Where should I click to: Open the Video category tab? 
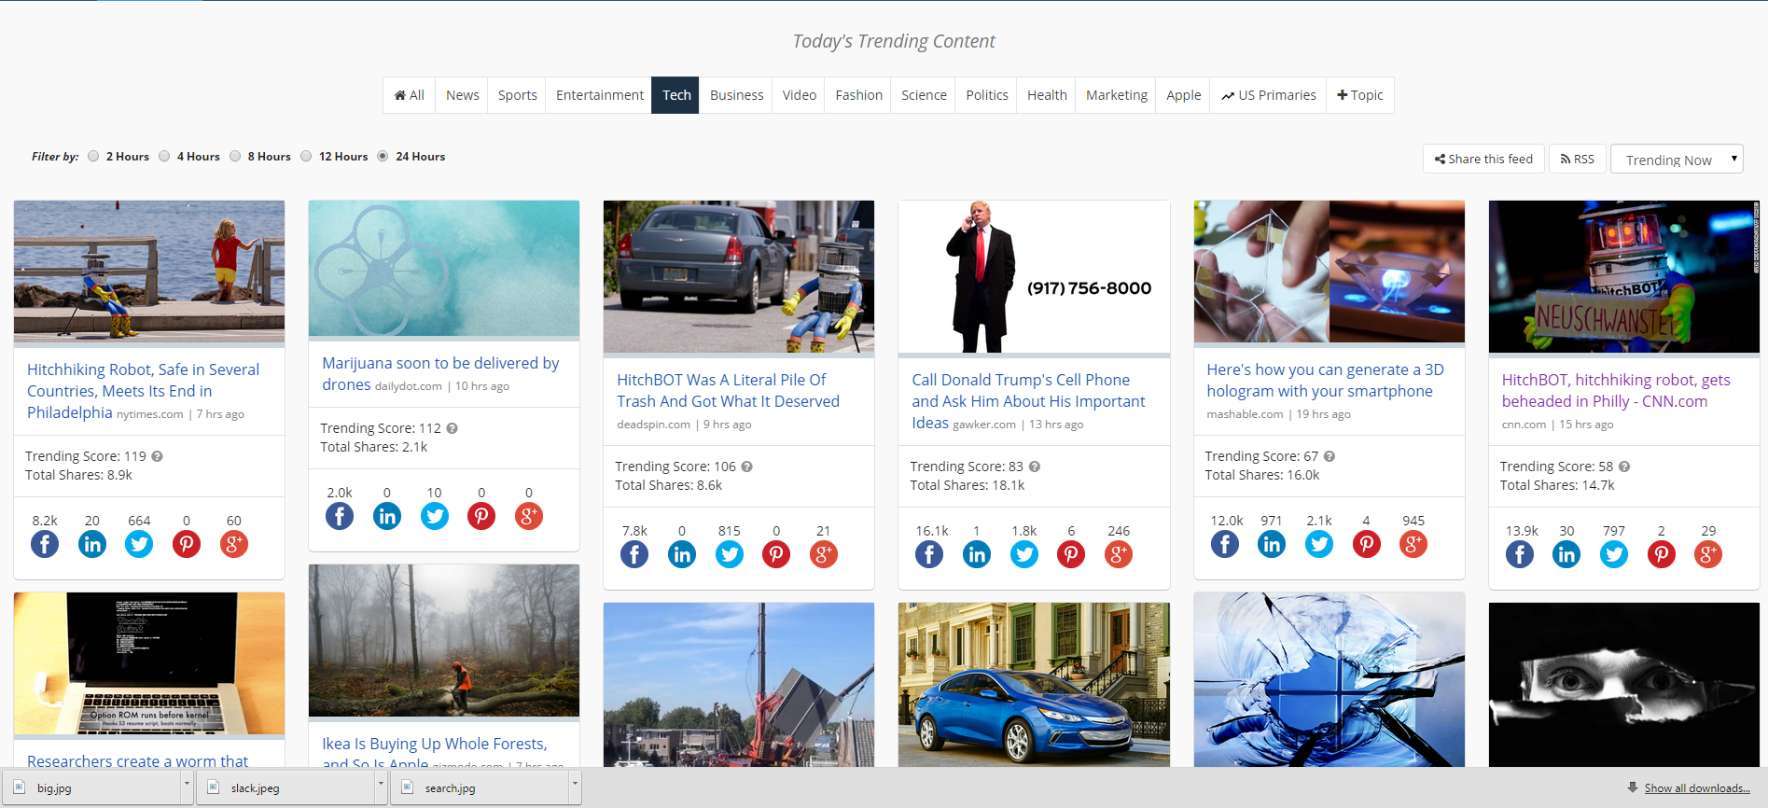[x=799, y=95]
